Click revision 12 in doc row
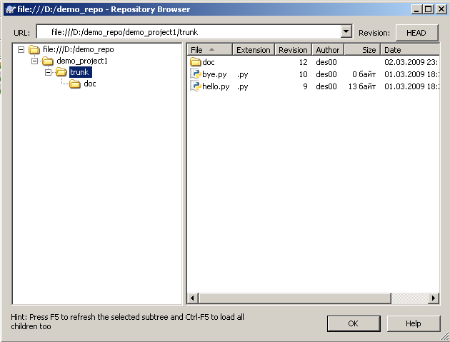Viewport: 450px width, 342px height. [x=303, y=62]
